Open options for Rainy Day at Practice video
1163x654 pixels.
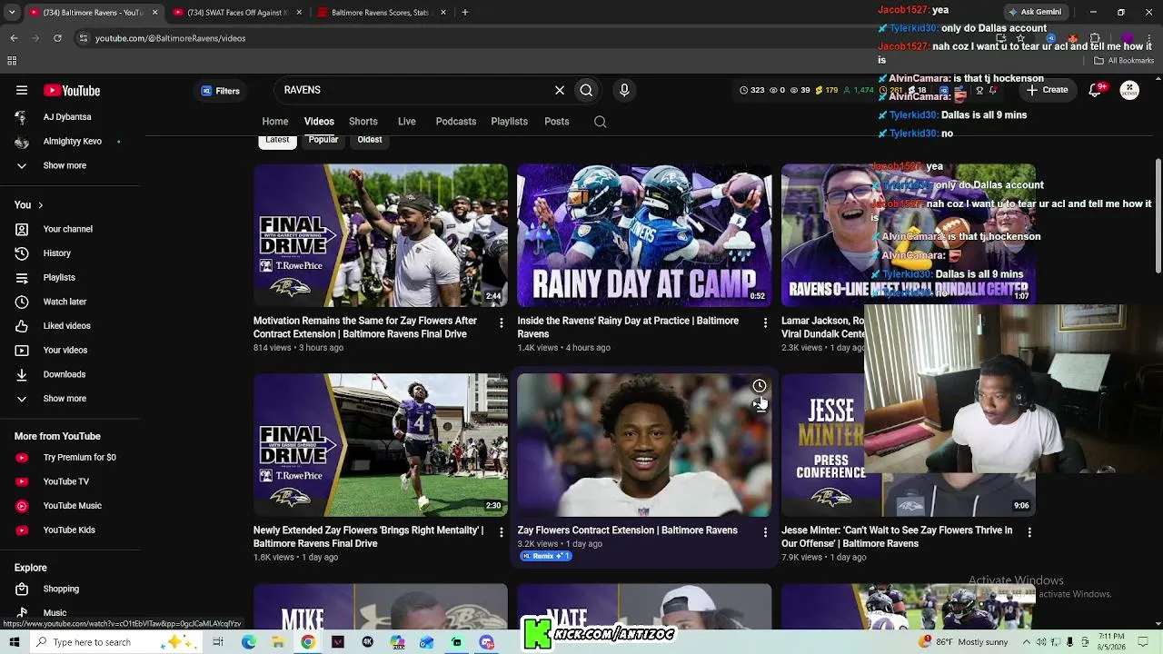(765, 322)
